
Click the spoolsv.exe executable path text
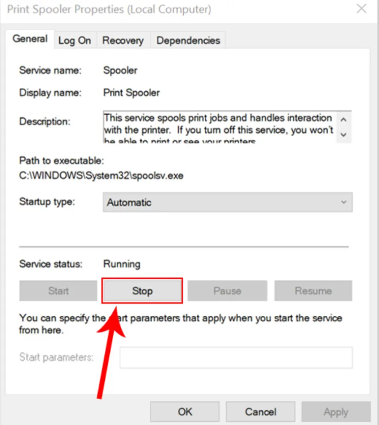101,176
